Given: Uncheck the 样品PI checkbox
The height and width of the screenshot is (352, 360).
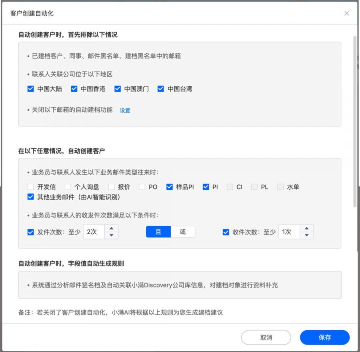Looking at the screenshot, I should coord(170,187).
